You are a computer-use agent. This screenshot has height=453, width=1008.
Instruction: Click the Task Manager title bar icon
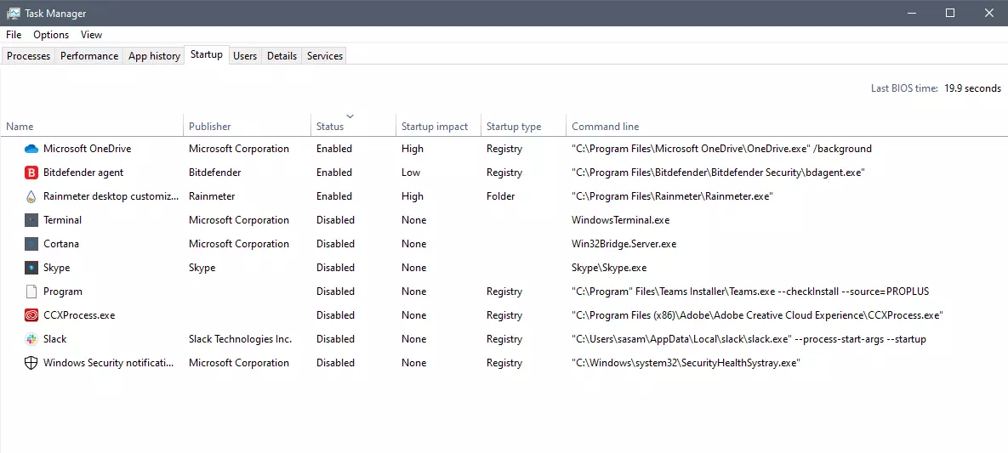click(x=13, y=13)
